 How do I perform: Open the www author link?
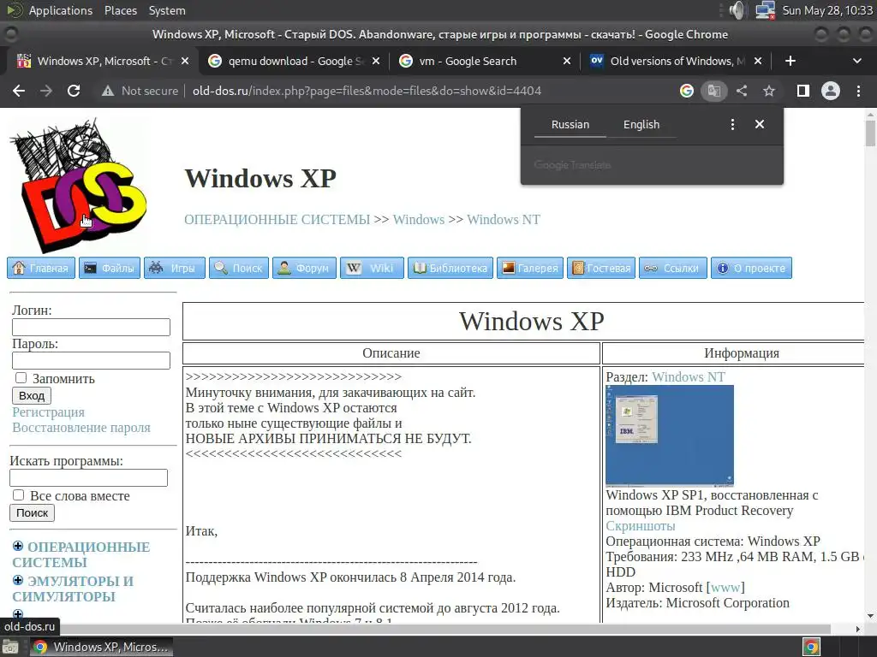(725, 588)
